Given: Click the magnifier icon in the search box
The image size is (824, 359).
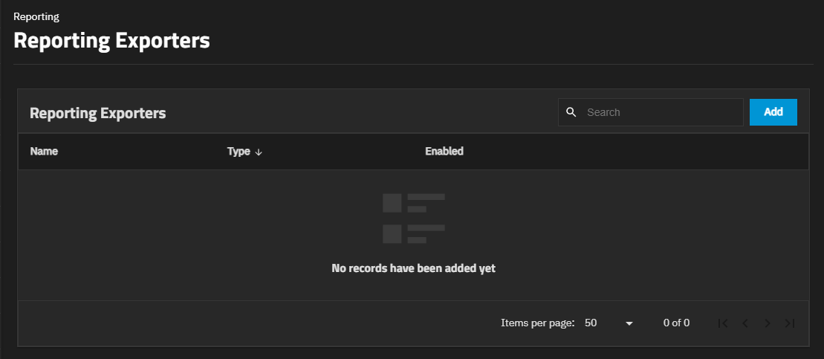Looking at the screenshot, I should tap(571, 112).
